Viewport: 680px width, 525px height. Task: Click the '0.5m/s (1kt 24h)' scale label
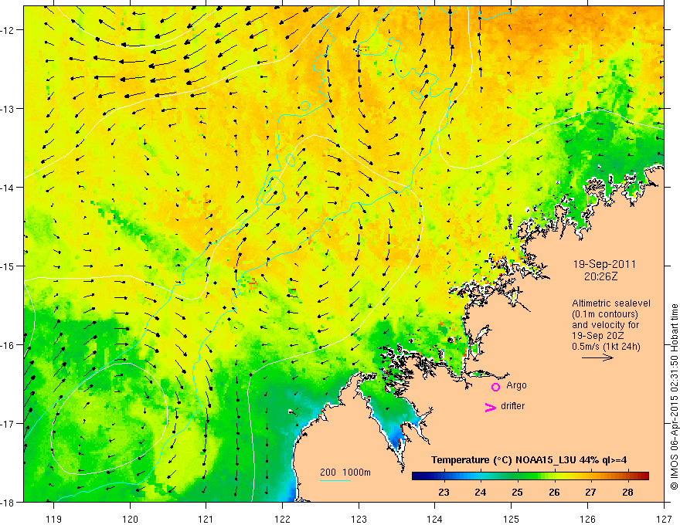pyautogui.click(x=607, y=347)
